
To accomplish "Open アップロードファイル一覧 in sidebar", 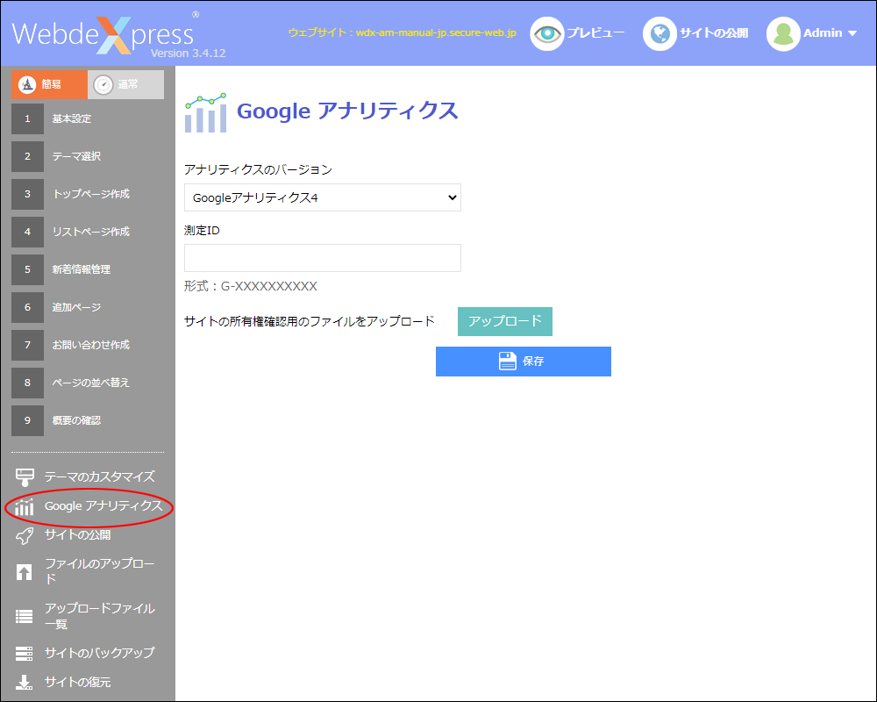I will [x=100, y=616].
